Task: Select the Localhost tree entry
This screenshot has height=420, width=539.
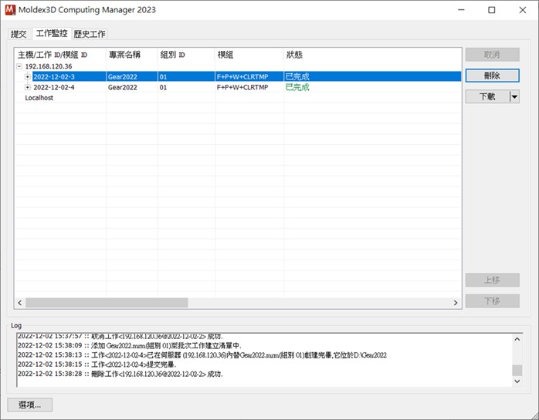Action: (x=39, y=98)
